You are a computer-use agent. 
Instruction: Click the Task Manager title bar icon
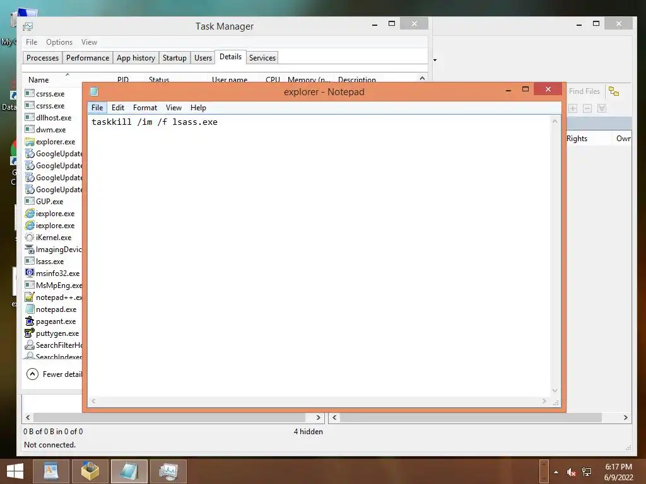click(28, 26)
